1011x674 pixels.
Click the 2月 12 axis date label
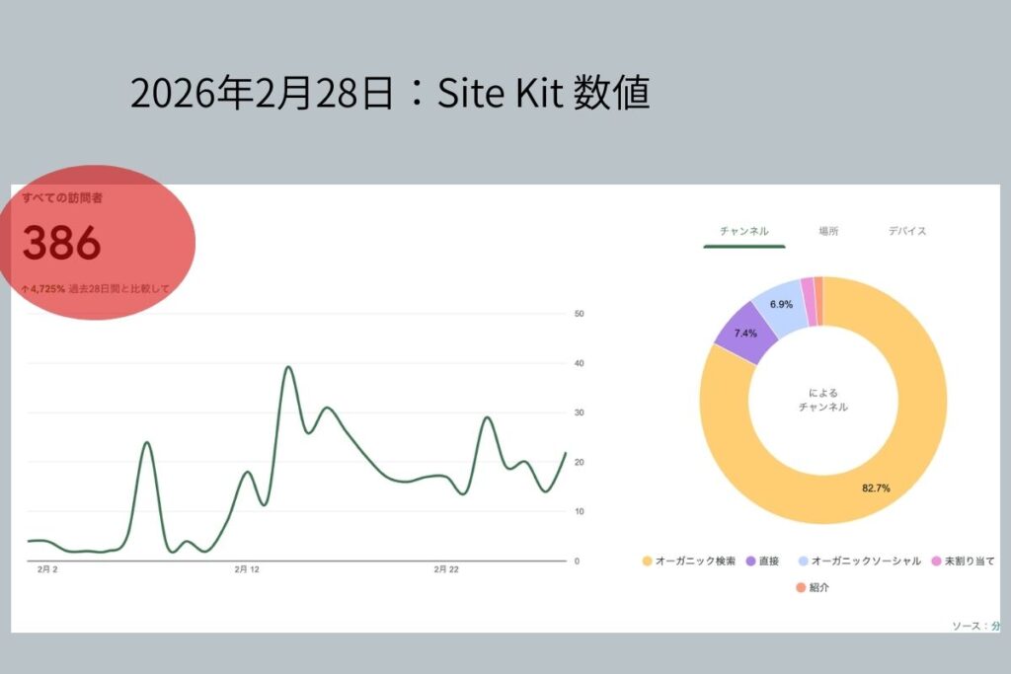(247, 569)
